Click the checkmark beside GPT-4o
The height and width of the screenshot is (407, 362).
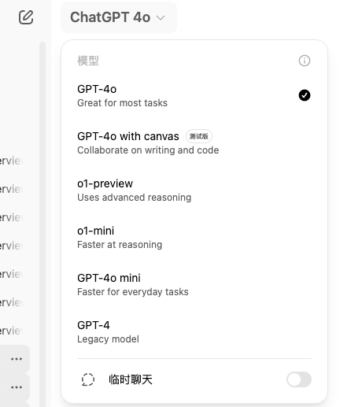point(305,95)
